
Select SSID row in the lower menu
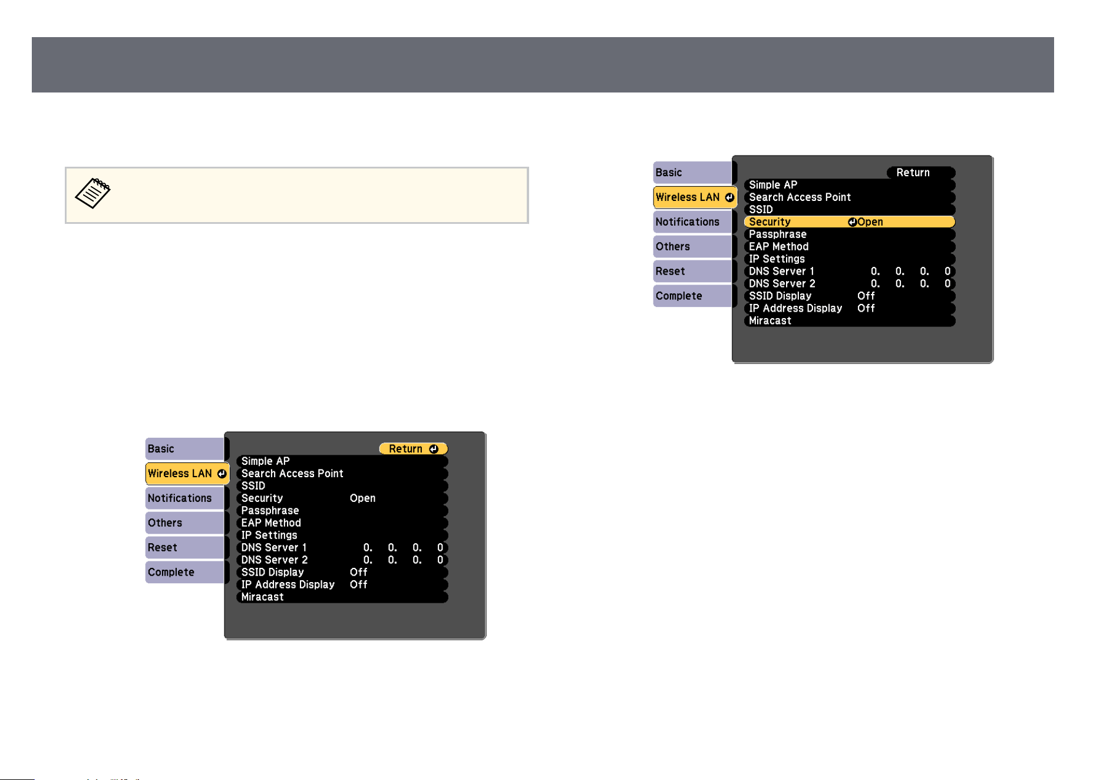342,486
